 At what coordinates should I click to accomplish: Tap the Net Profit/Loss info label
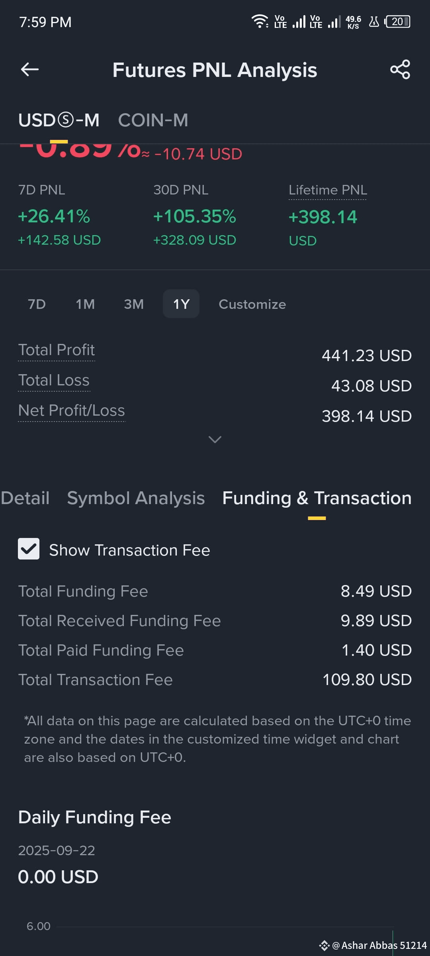click(72, 411)
